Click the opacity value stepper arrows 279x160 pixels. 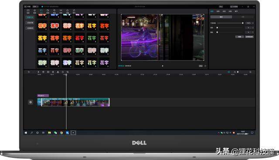(x=253, y=23)
